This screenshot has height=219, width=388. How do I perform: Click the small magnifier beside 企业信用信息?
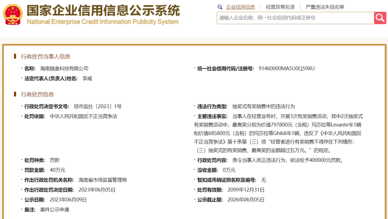[x=220, y=7]
